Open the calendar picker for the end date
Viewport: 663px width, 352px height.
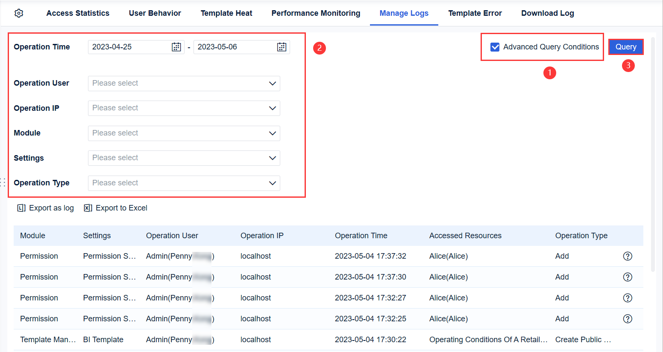[282, 47]
